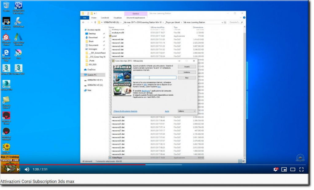Screen dimensions: 314x190
Task: Refresh the Explorer address bar
Action: click(x=225, y=22)
